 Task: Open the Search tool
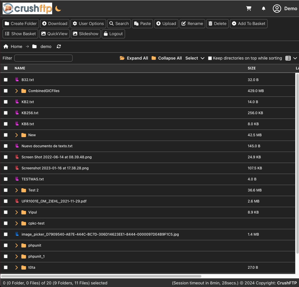pos(119,24)
